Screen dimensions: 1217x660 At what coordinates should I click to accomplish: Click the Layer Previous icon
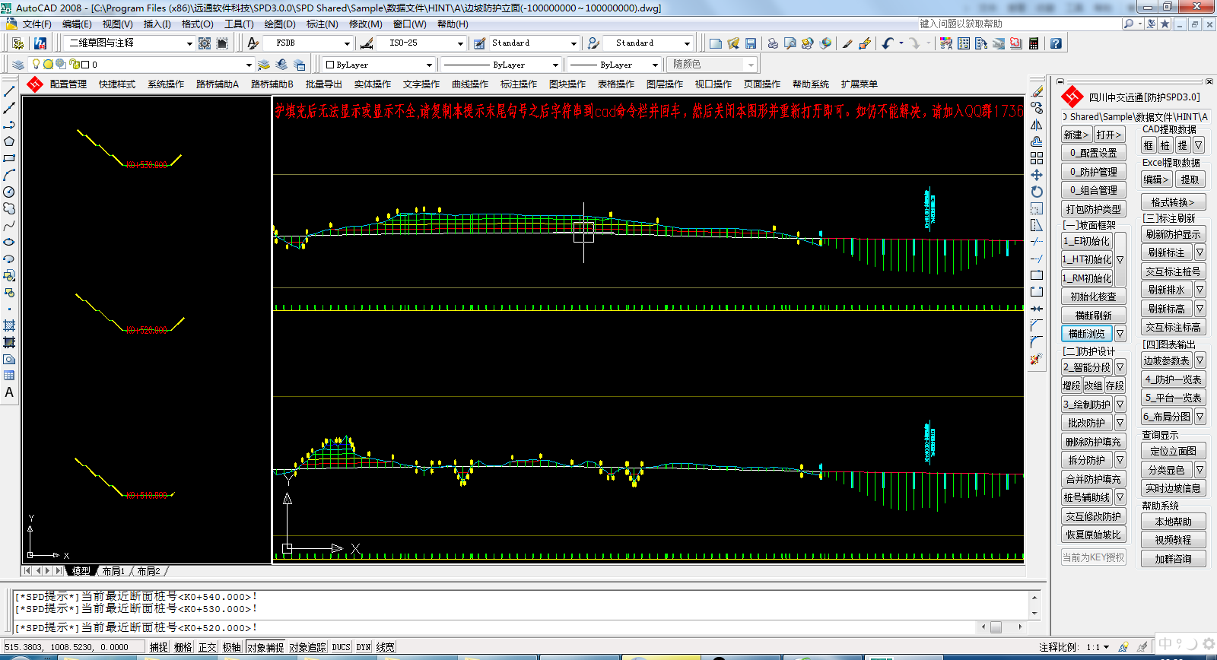pyautogui.click(x=282, y=65)
